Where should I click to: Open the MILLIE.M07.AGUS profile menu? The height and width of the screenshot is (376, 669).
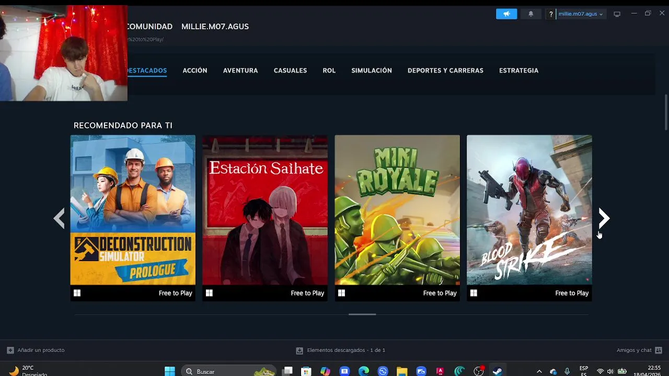(215, 27)
